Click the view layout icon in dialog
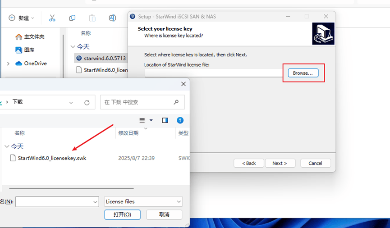This screenshot has height=228, width=390. click(x=142, y=120)
